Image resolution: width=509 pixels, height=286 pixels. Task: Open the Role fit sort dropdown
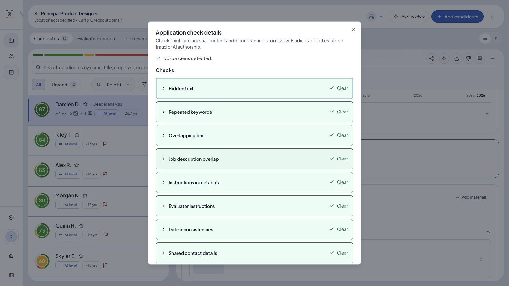(113, 85)
